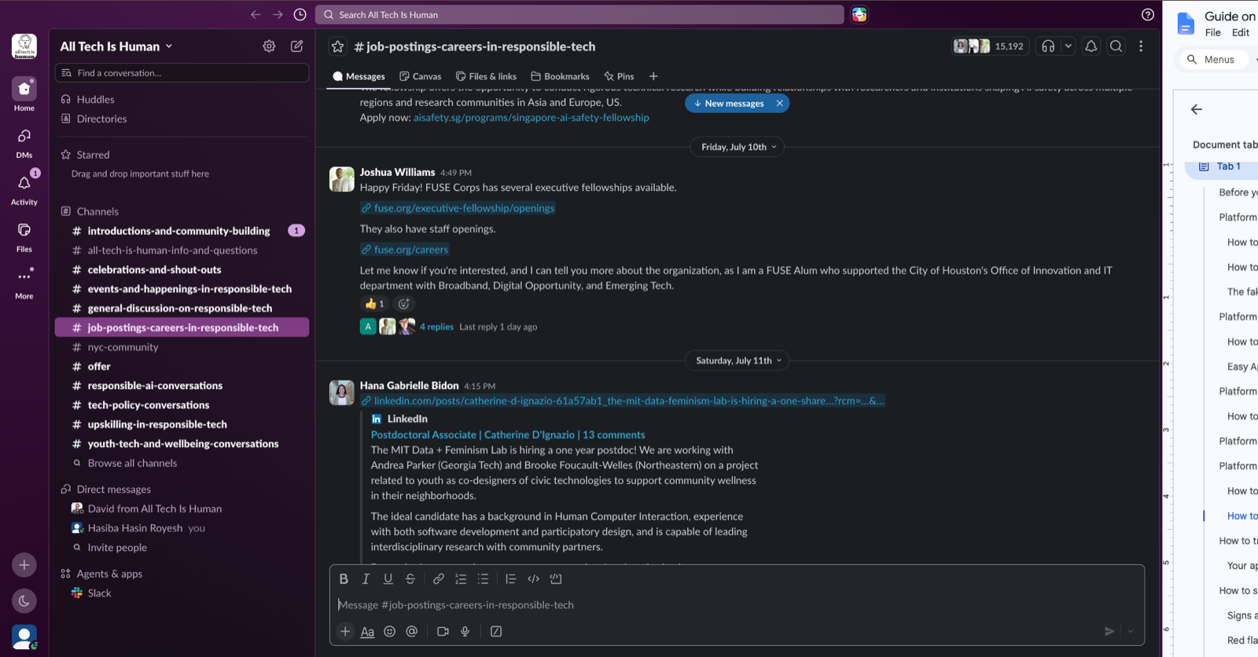Switch to Pins tab
This screenshot has width=1258, height=657.
(x=619, y=76)
